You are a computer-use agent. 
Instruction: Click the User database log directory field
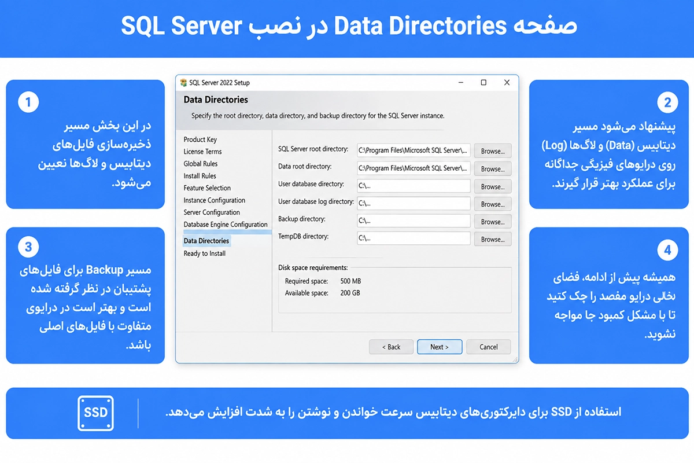coord(414,204)
